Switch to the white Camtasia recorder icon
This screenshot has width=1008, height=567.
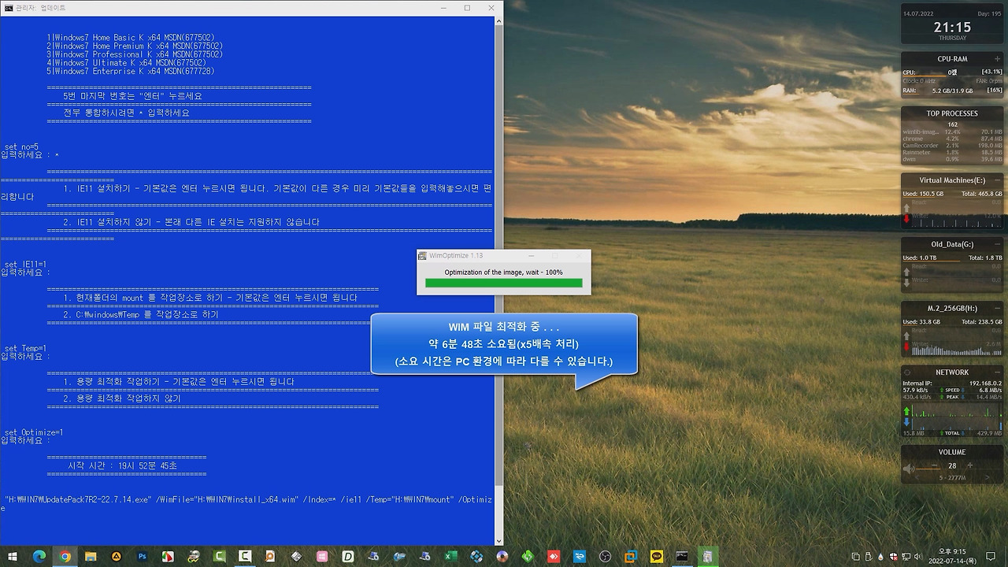click(245, 557)
